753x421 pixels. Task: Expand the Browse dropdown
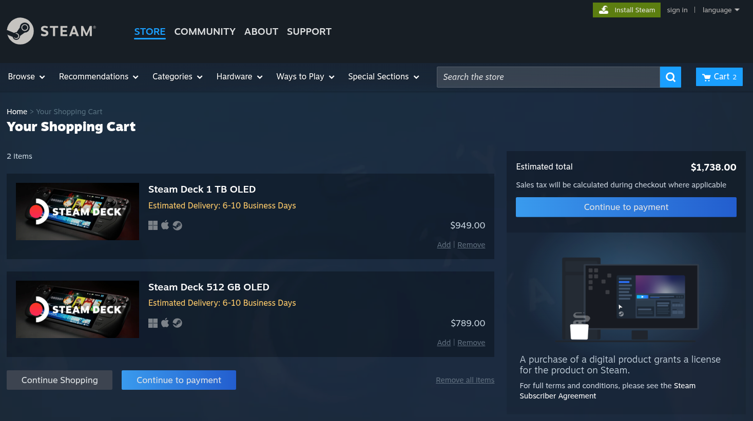[27, 77]
